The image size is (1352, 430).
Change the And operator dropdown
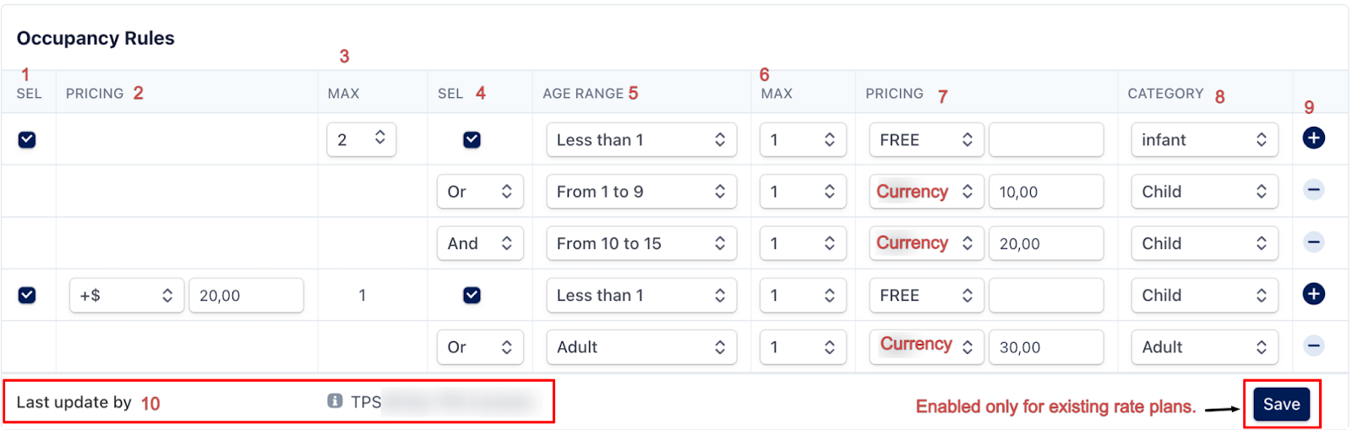coord(479,243)
